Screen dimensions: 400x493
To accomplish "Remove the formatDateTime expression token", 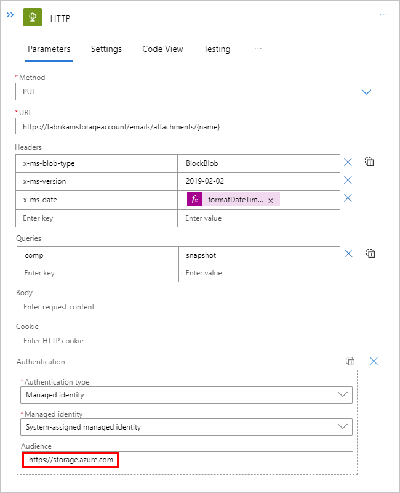I will [x=270, y=200].
